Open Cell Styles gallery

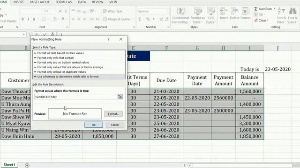tap(210, 15)
